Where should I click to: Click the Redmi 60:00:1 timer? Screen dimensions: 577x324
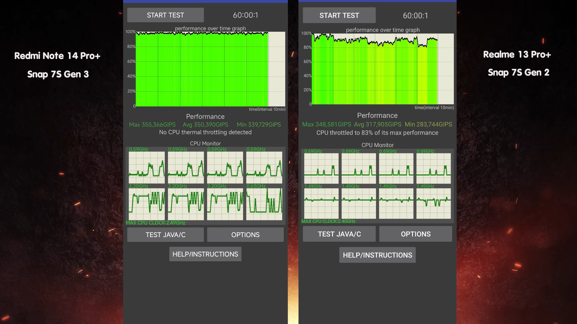click(x=246, y=15)
